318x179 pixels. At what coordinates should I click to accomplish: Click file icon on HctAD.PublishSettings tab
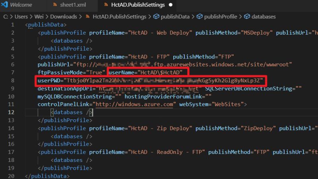[x=106, y=5]
